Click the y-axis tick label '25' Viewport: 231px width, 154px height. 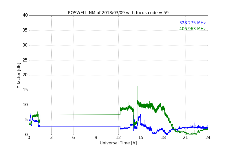(25, 60)
